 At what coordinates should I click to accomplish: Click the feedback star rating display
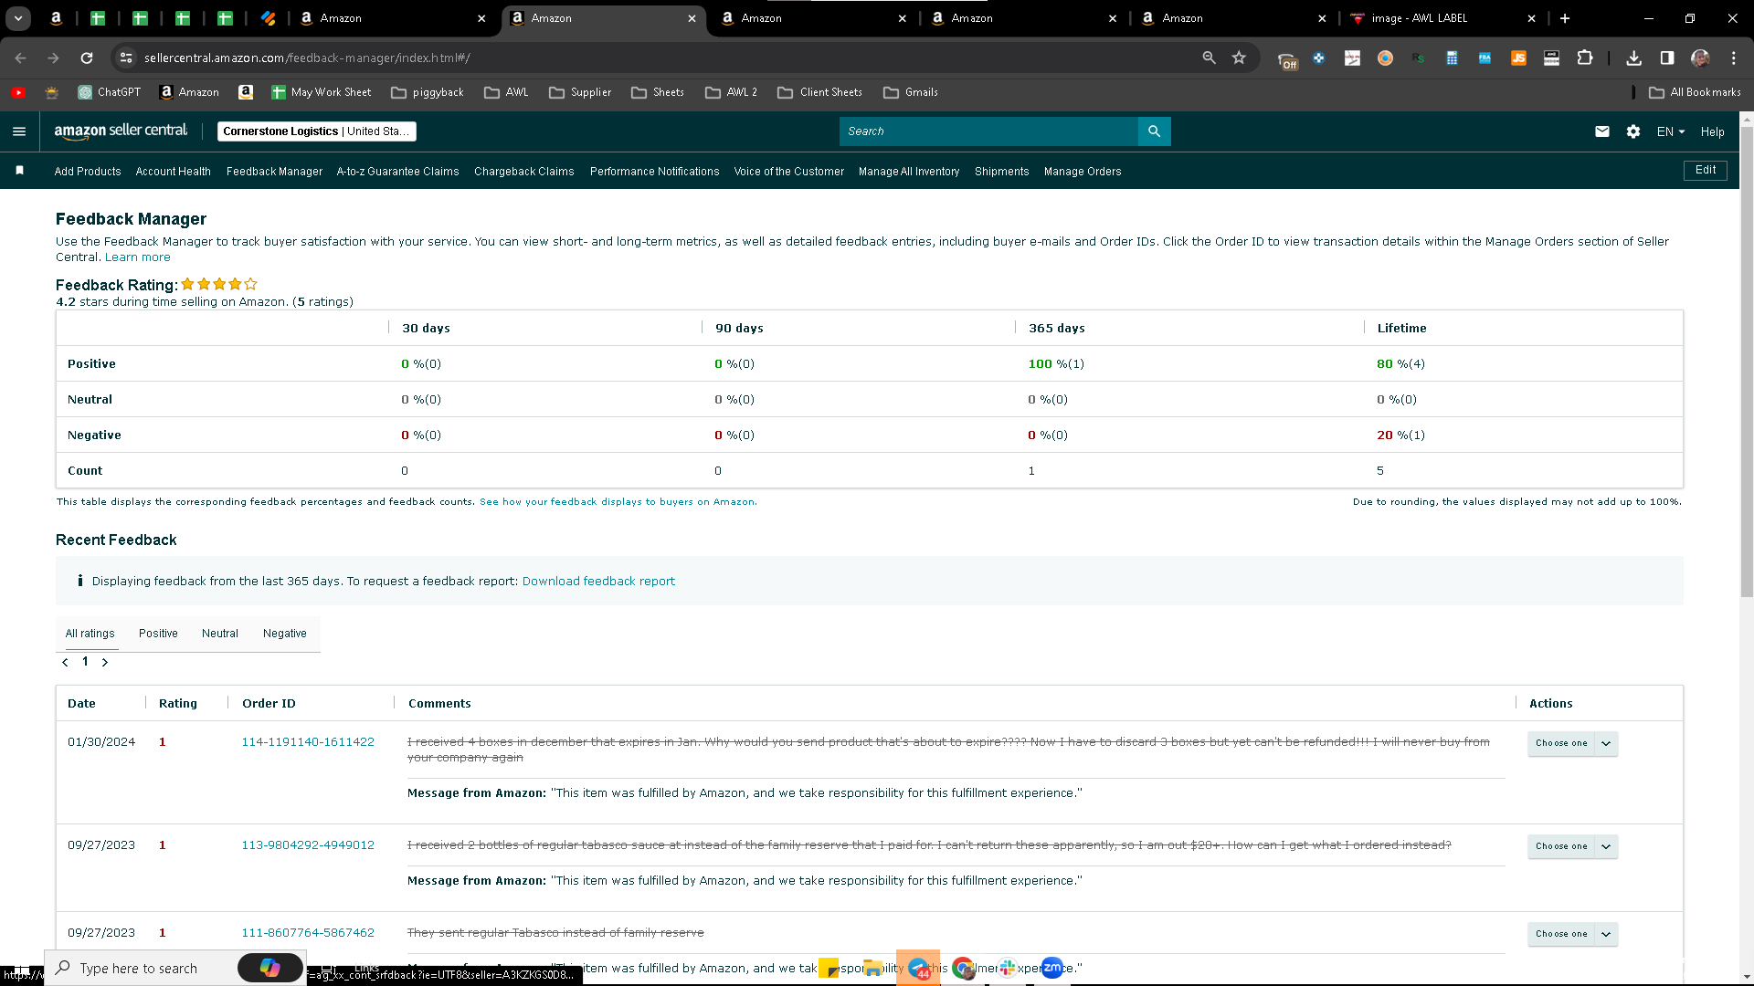[219, 285]
